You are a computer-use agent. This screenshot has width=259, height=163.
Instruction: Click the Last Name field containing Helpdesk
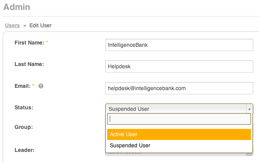click(179, 66)
